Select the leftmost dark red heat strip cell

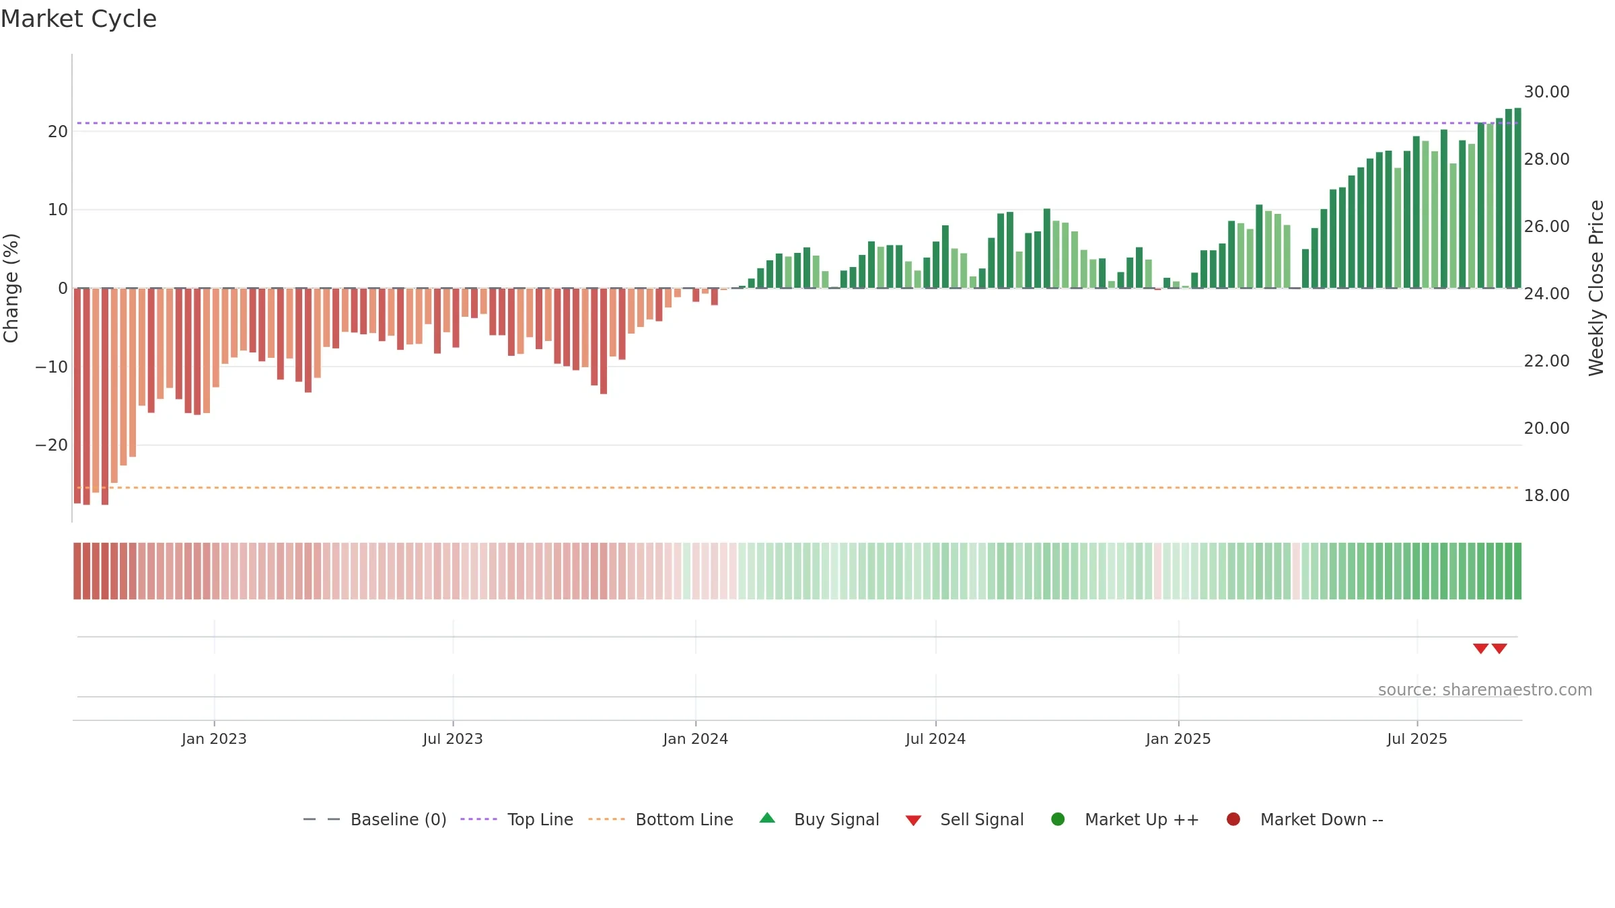(x=77, y=571)
